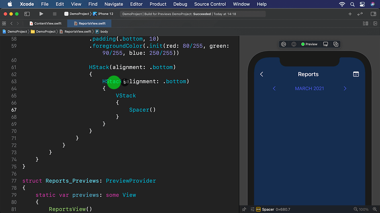380x213 pixels.
Task: Click the green Preview status button
Action: click(309, 44)
